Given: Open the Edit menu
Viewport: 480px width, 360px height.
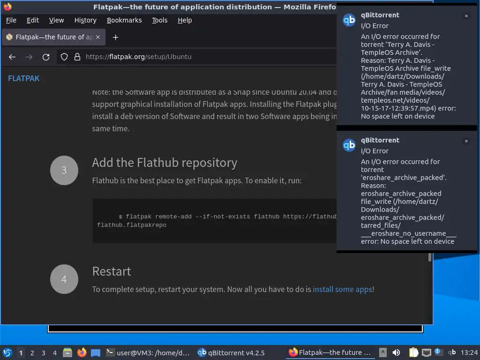Looking at the screenshot, I should (33, 20).
